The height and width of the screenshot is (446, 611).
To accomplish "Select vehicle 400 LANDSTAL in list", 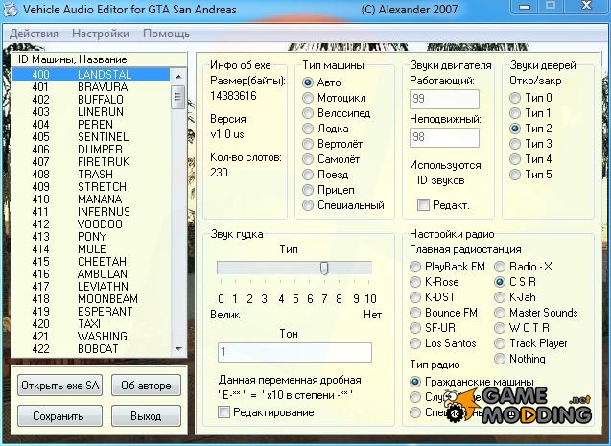I will coord(91,75).
